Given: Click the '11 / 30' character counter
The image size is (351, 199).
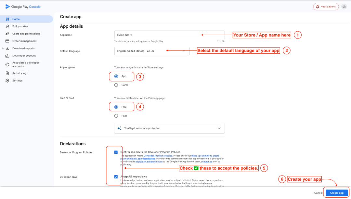Looking at the screenshot, I should [x=221, y=41].
